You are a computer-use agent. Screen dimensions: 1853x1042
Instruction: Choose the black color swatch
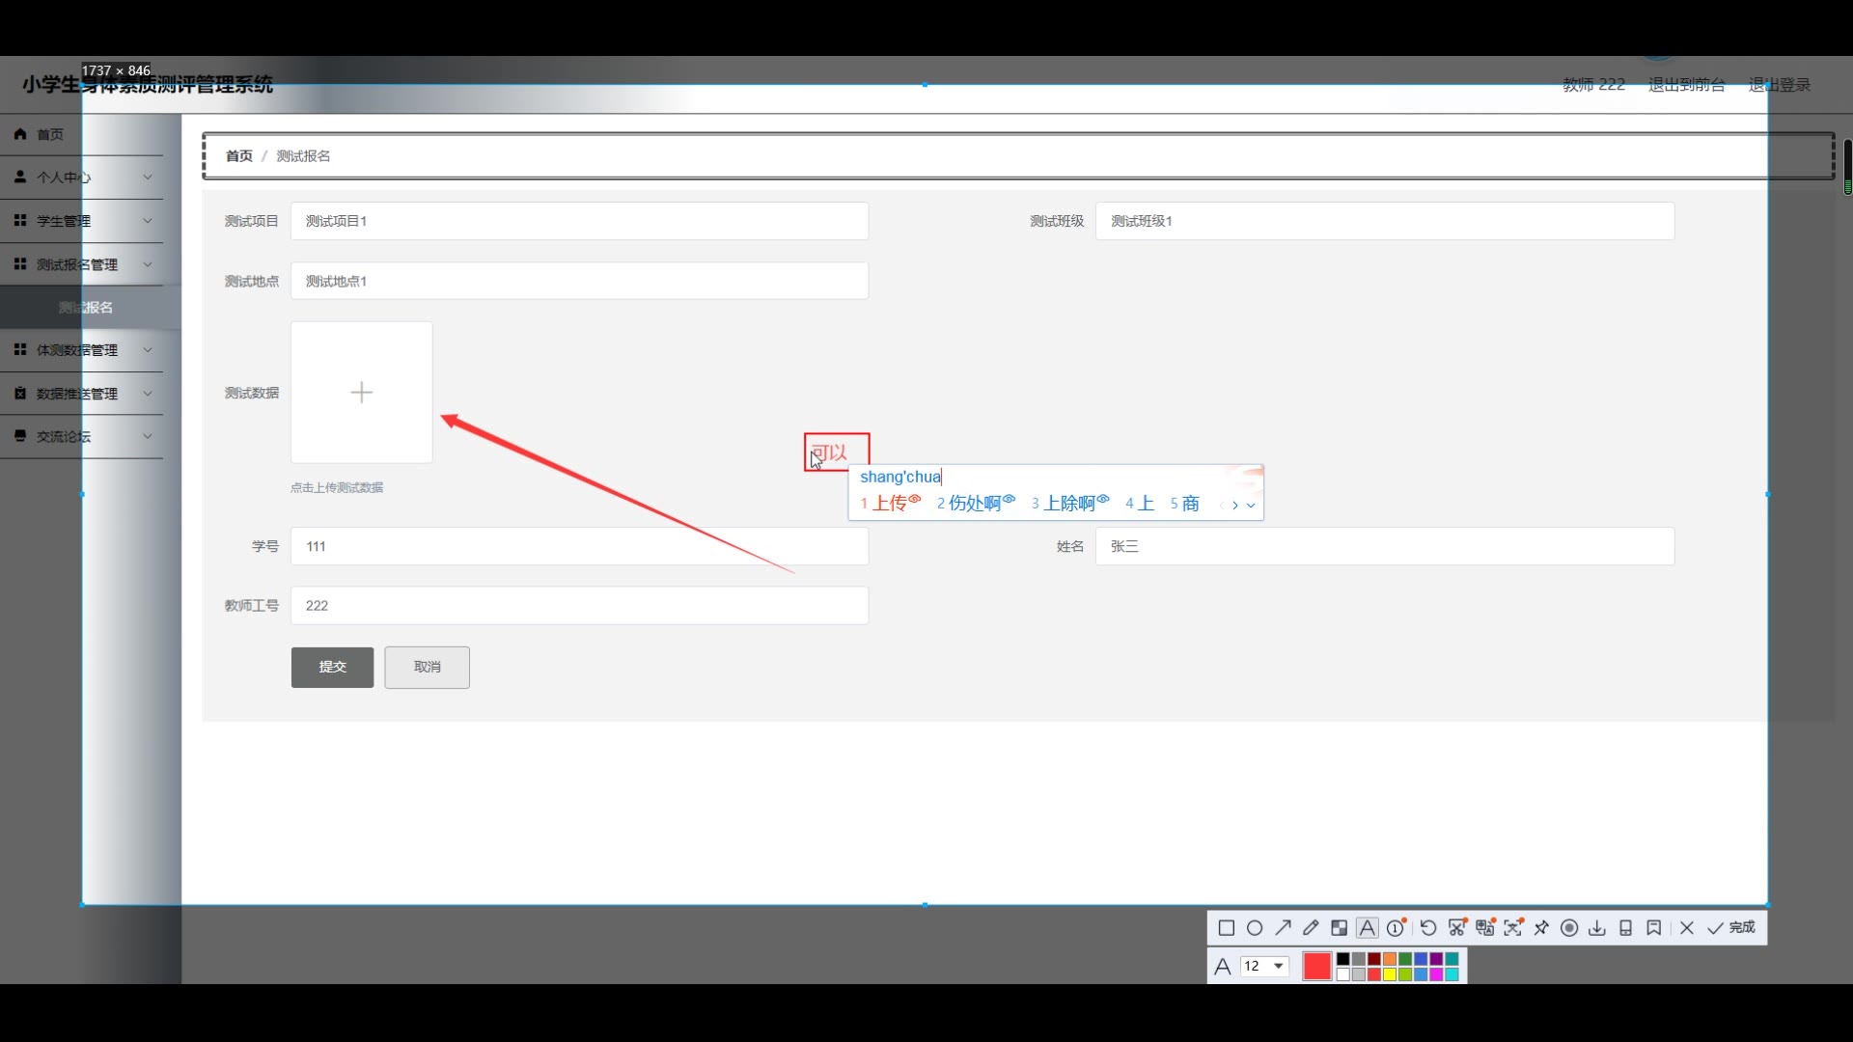click(1342, 959)
